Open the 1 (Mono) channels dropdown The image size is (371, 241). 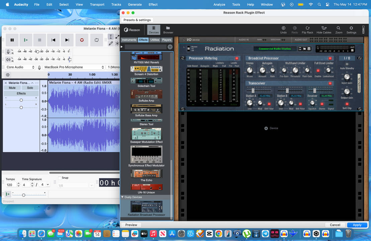pyautogui.click(x=113, y=67)
